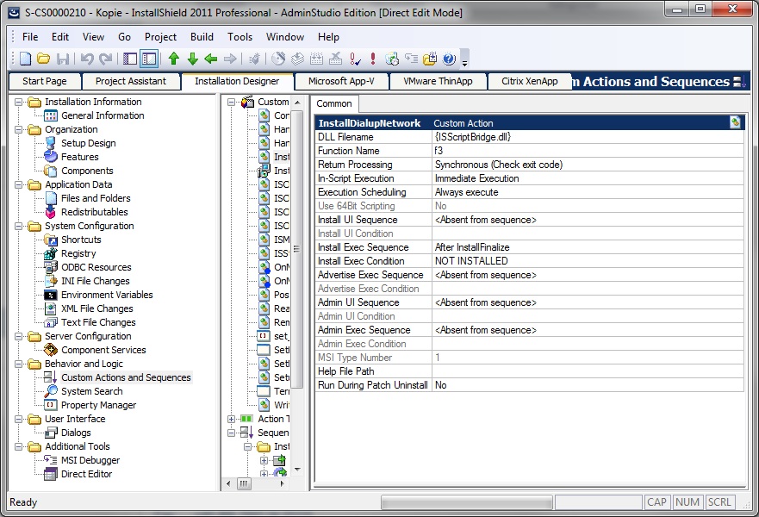Viewport: 759px width, 517px height.
Task: Click the middle tree vertical scrollbar thumb
Action: pyautogui.click(x=297, y=250)
